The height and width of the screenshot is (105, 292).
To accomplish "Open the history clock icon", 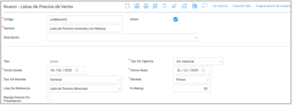I will pyautogui.click(x=164, y=6).
